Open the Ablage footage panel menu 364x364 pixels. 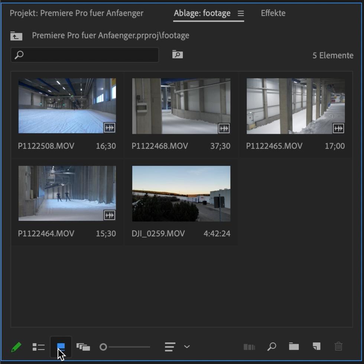(x=241, y=13)
